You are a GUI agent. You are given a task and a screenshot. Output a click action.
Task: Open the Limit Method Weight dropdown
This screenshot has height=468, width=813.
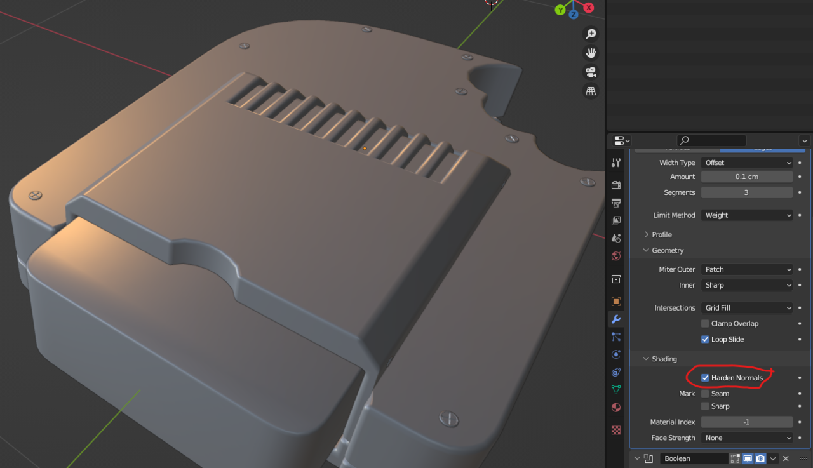pos(747,215)
